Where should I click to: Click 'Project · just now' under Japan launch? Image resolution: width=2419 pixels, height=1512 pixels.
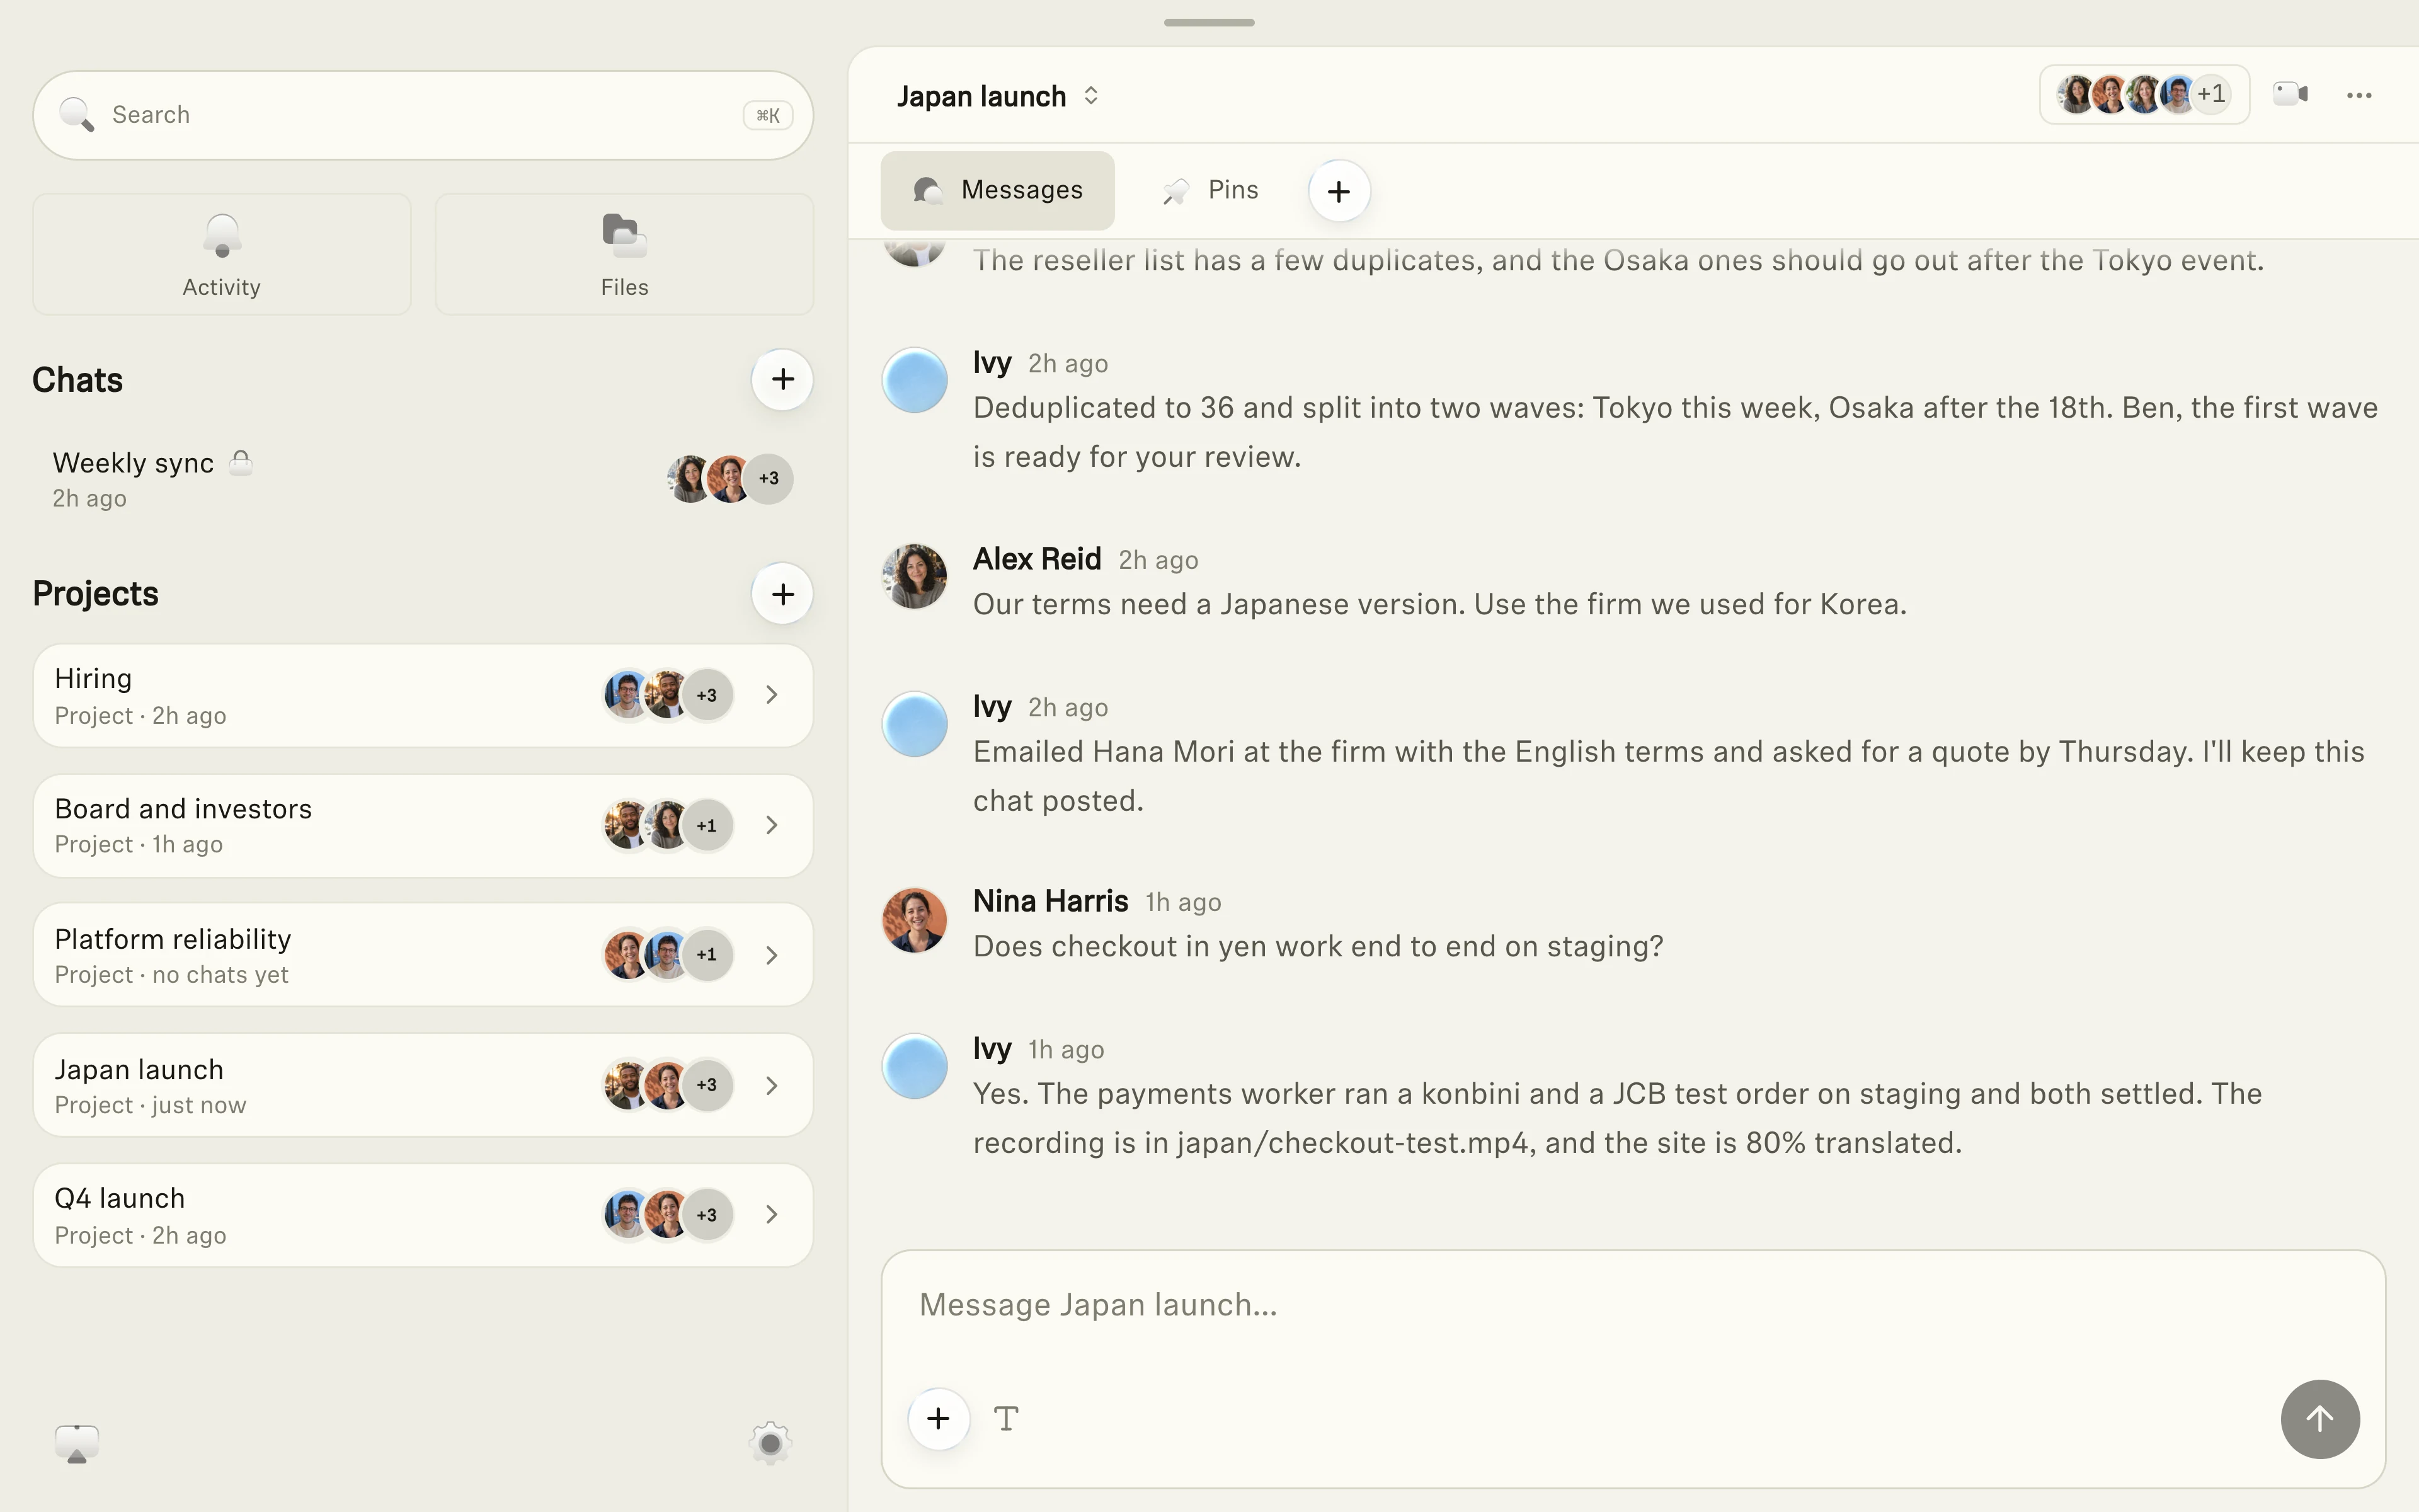click(x=150, y=1105)
